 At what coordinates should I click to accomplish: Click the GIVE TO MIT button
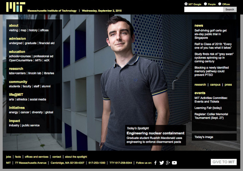(x=223, y=162)
